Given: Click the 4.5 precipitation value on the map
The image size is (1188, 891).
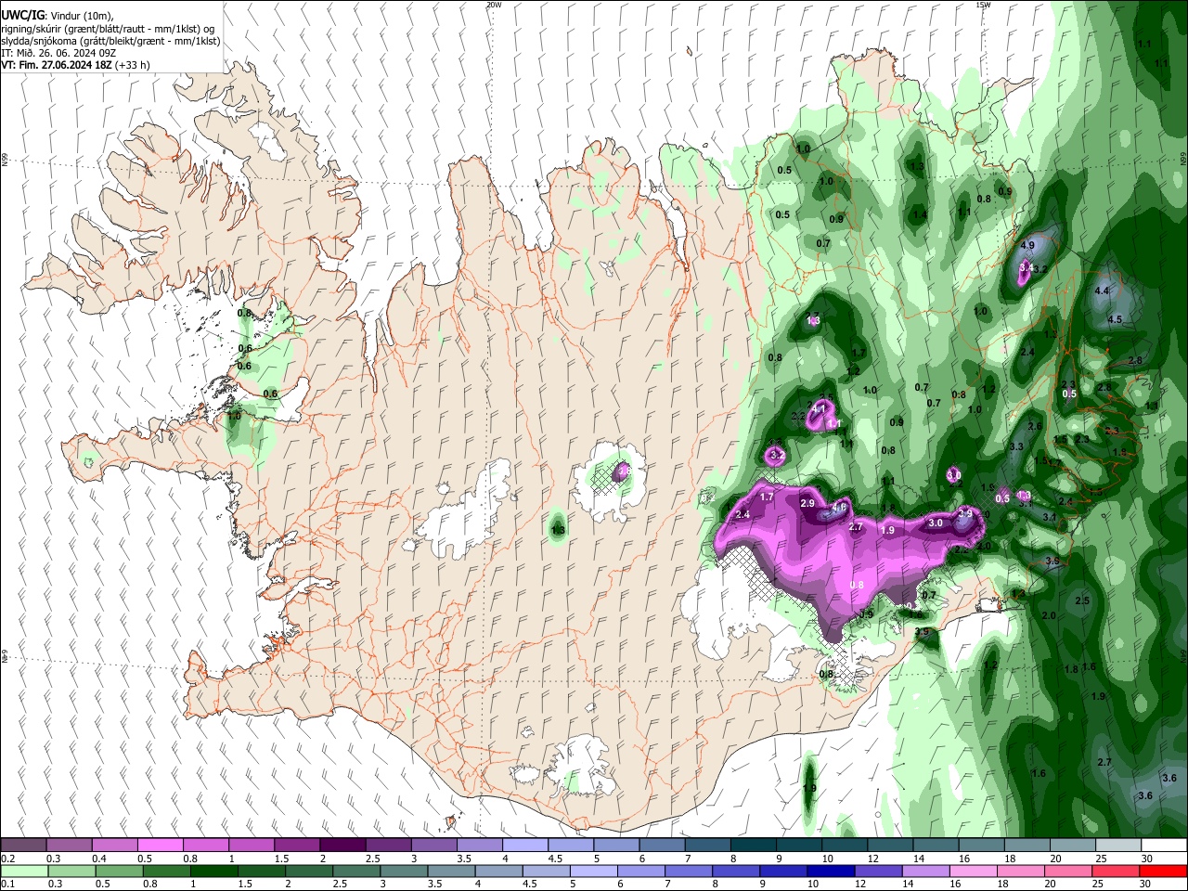Looking at the screenshot, I should (1116, 319).
